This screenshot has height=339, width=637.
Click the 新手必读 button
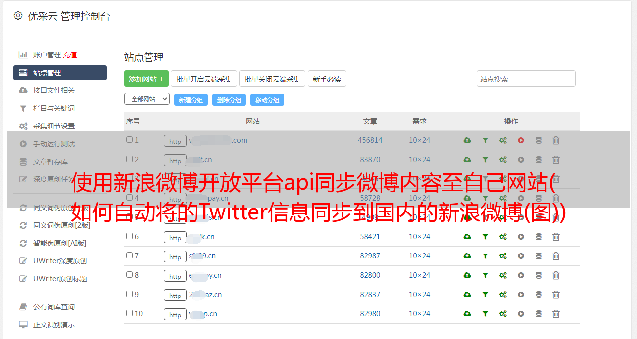(x=327, y=79)
